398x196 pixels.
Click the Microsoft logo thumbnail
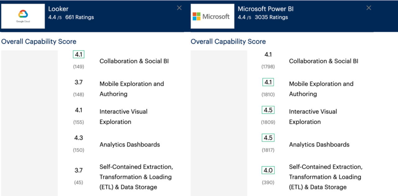click(212, 16)
